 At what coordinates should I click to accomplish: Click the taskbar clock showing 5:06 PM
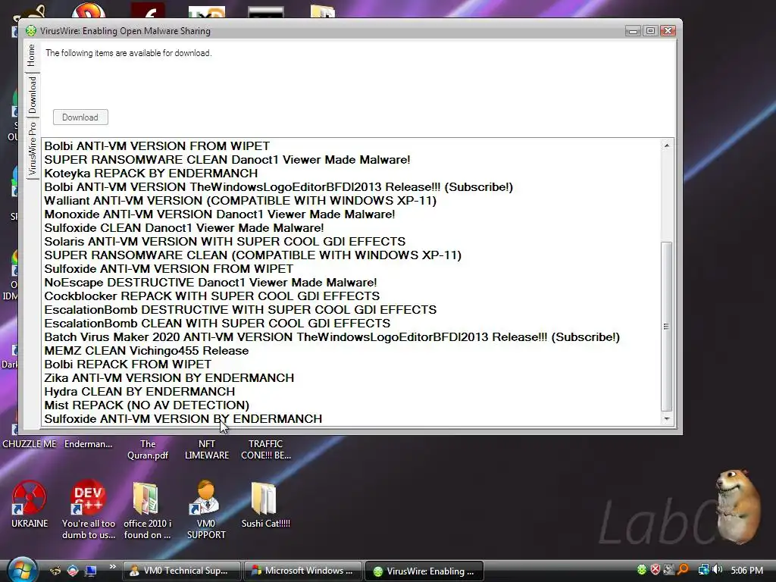click(746, 570)
